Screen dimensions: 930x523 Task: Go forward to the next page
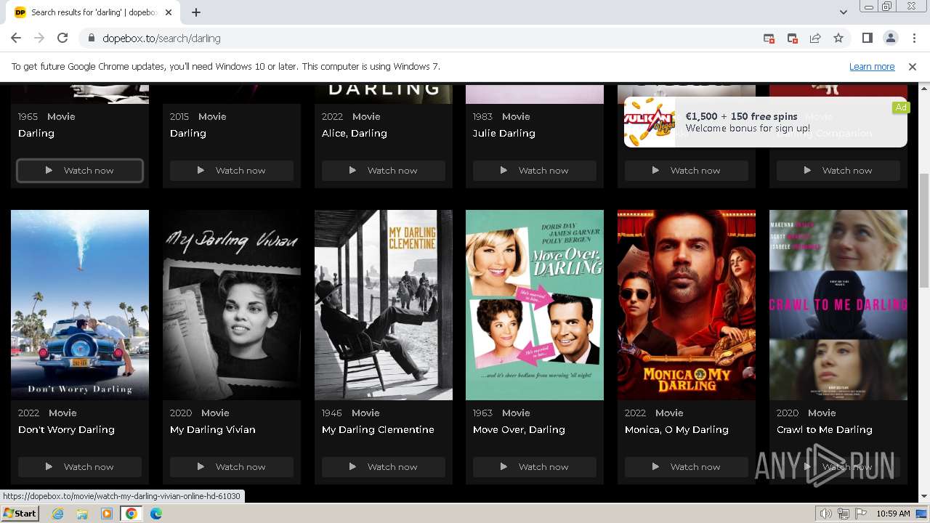[x=39, y=38]
